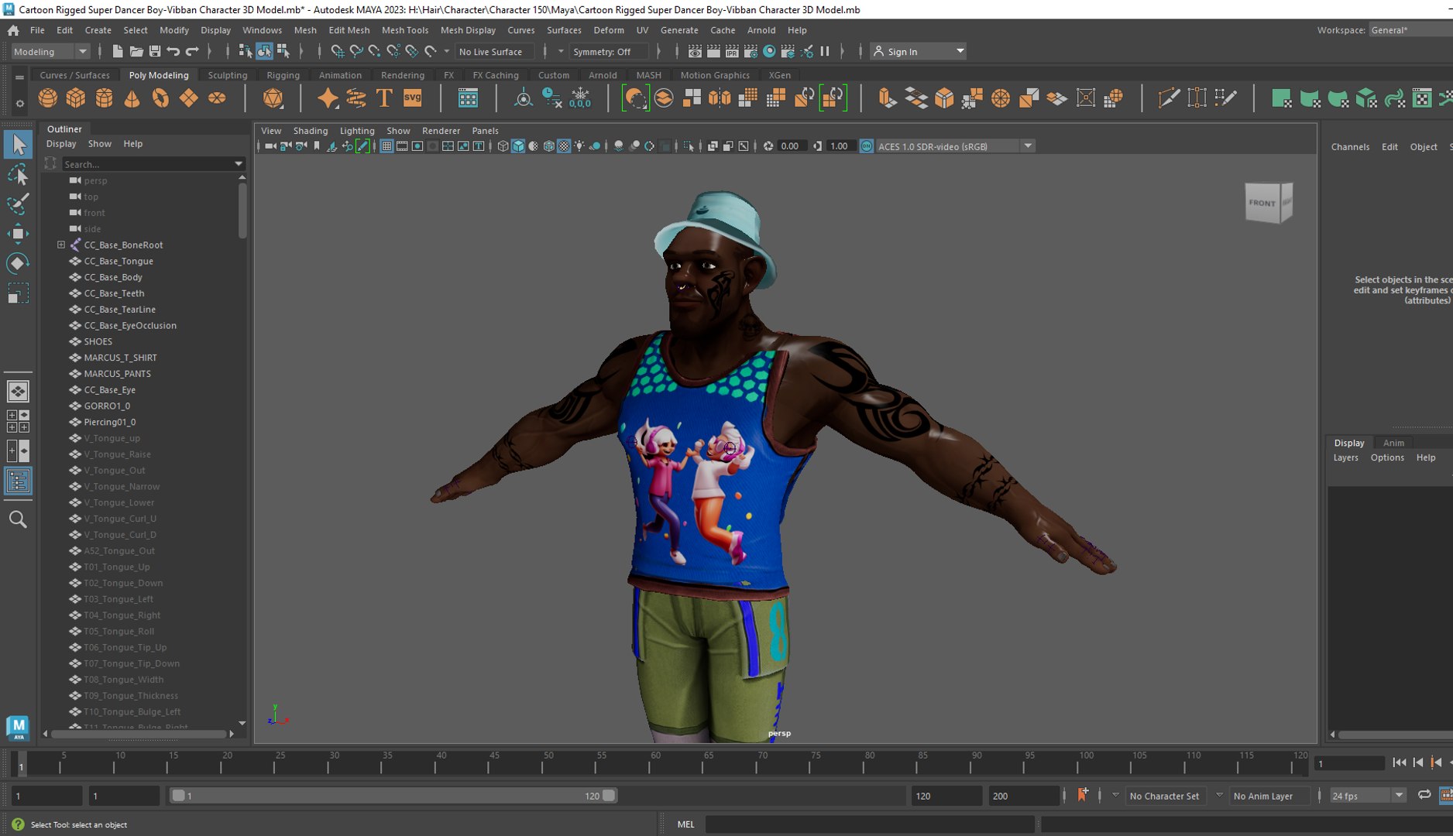
Task: Click the range slider end handle
Action: pyautogui.click(x=609, y=796)
